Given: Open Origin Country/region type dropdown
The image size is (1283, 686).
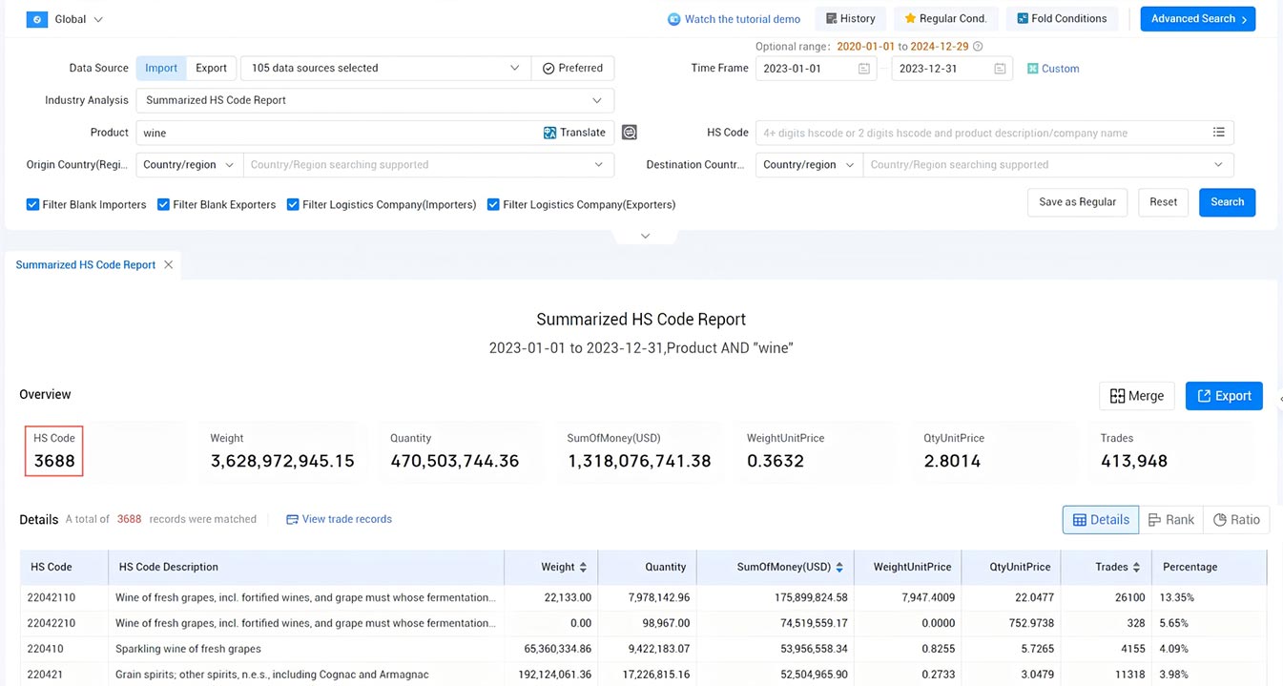Looking at the screenshot, I should click(189, 164).
